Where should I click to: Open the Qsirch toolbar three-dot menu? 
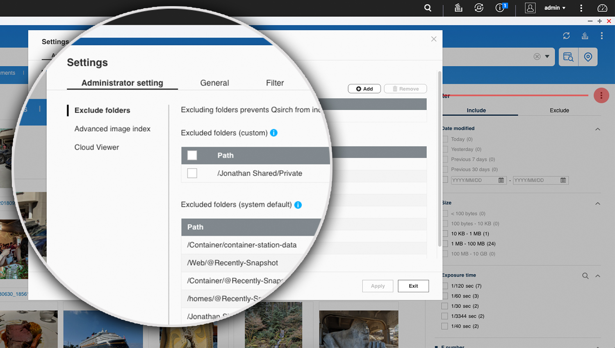[x=602, y=36]
